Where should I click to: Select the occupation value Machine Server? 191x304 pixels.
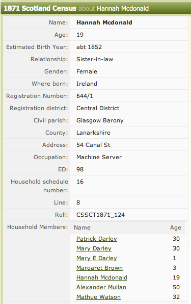pos(99,157)
